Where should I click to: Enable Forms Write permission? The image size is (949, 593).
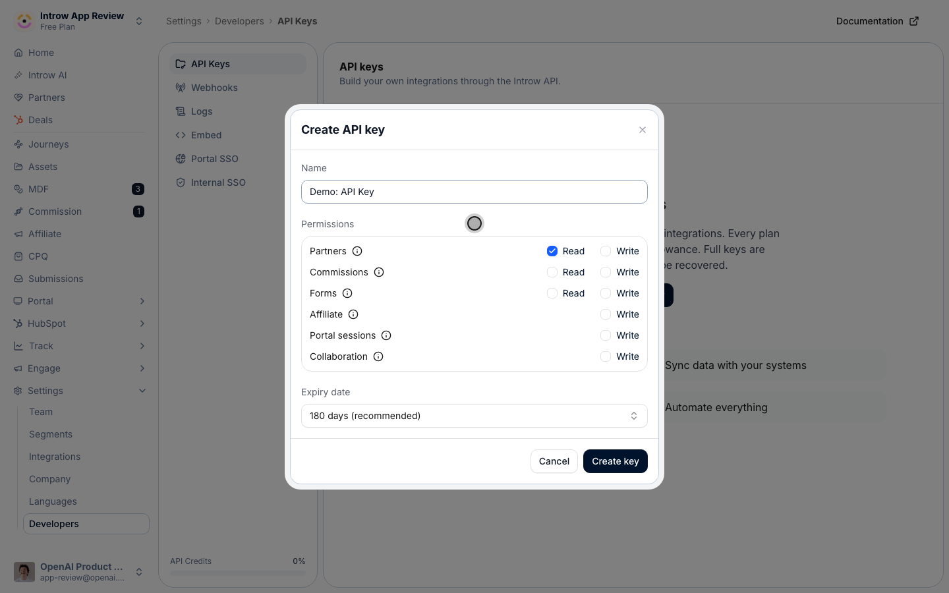[606, 293]
